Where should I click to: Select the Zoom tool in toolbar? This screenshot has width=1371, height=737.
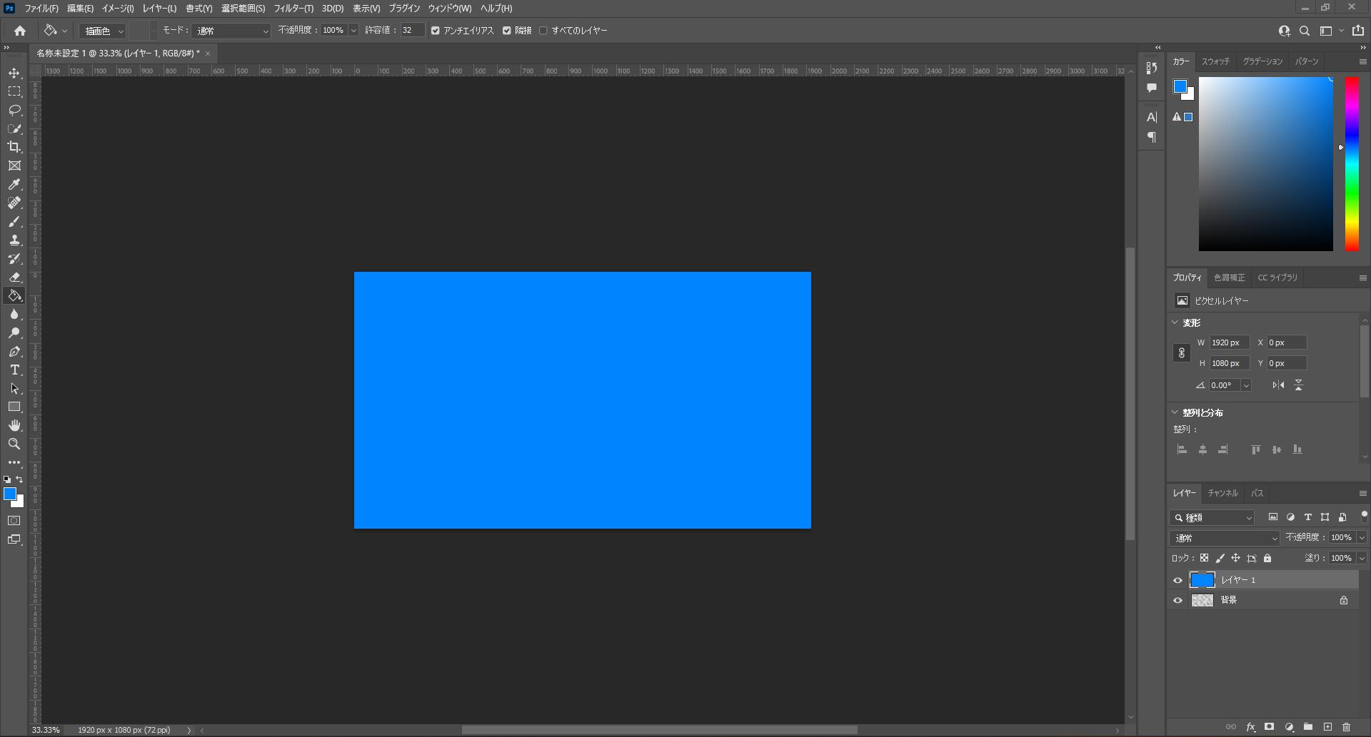coord(14,444)
